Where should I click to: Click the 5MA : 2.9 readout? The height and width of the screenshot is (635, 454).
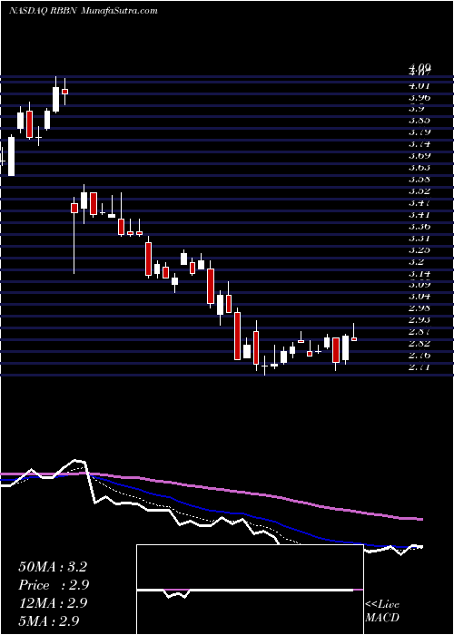49,620
